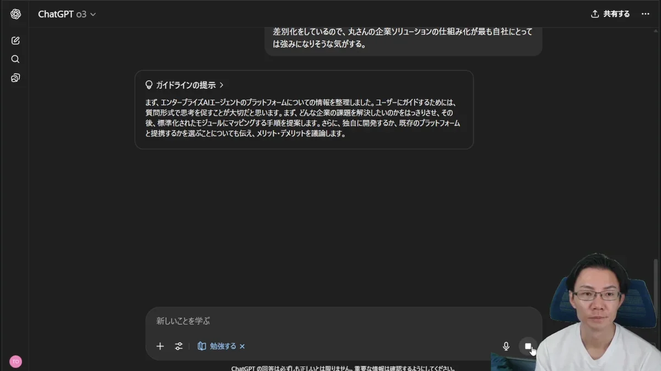Click the 勉強する study mode chip

pyautogui.click(x=217, y=346)
